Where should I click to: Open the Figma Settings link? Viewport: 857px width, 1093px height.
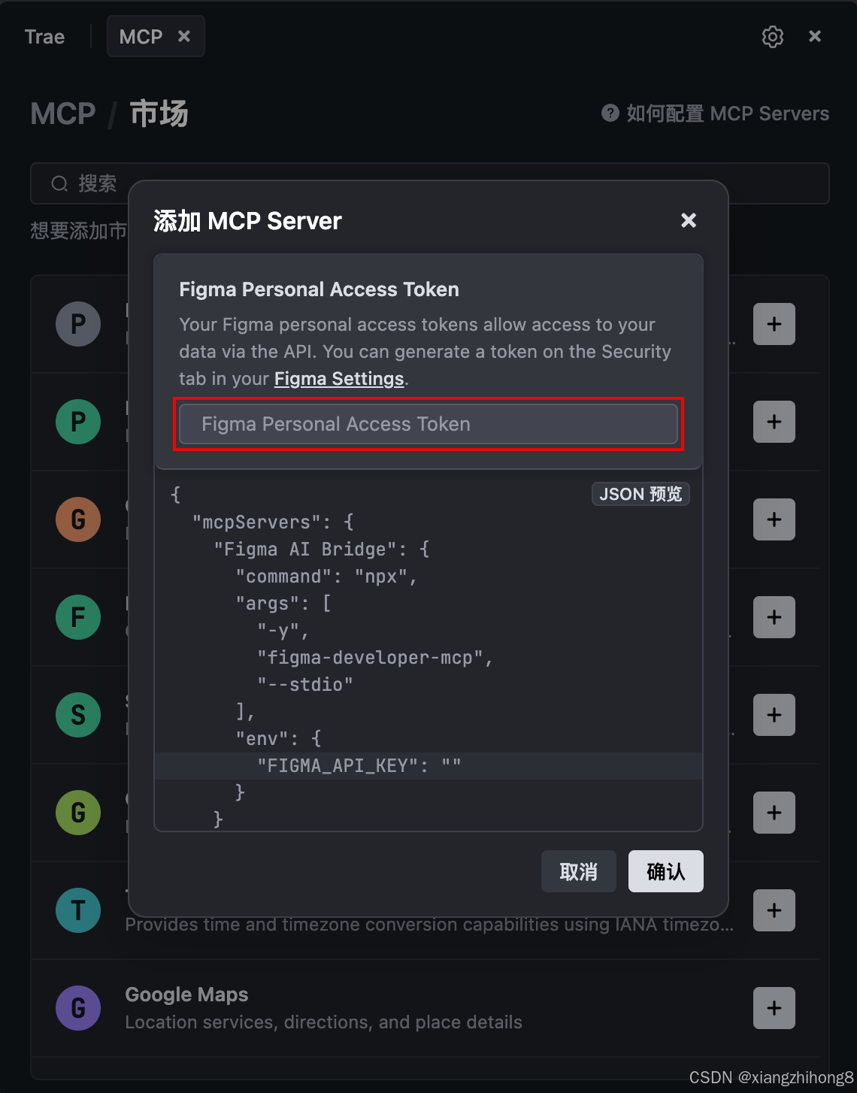pos(339,379)
